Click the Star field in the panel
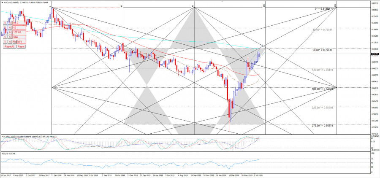 click(19, 37)
